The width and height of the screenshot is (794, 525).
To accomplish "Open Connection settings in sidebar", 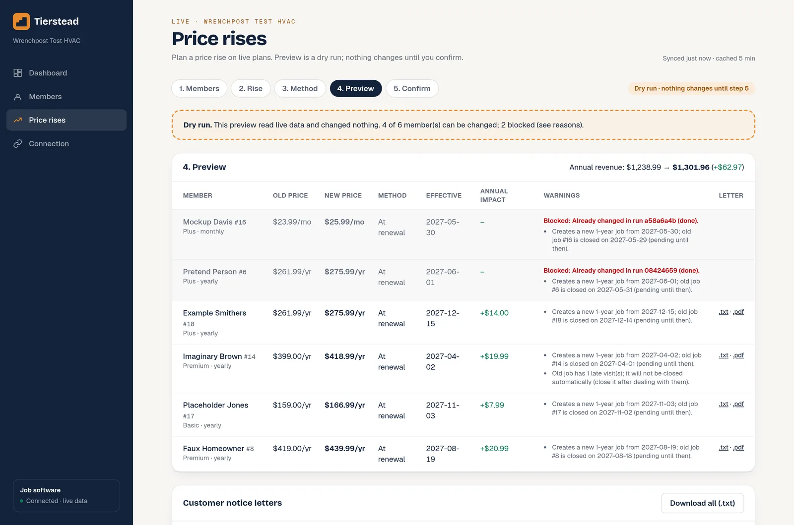I will (66, 144).
